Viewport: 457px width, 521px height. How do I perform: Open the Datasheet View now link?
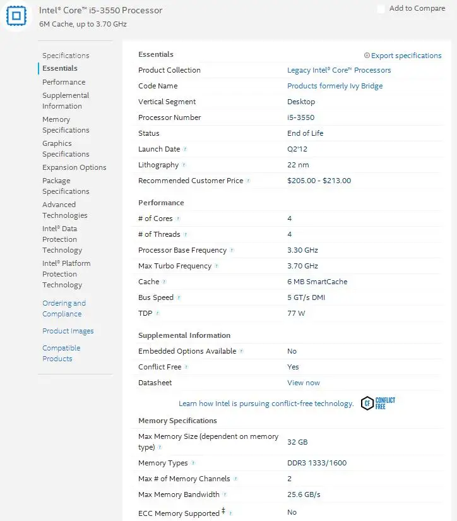(x=304, y=383)
